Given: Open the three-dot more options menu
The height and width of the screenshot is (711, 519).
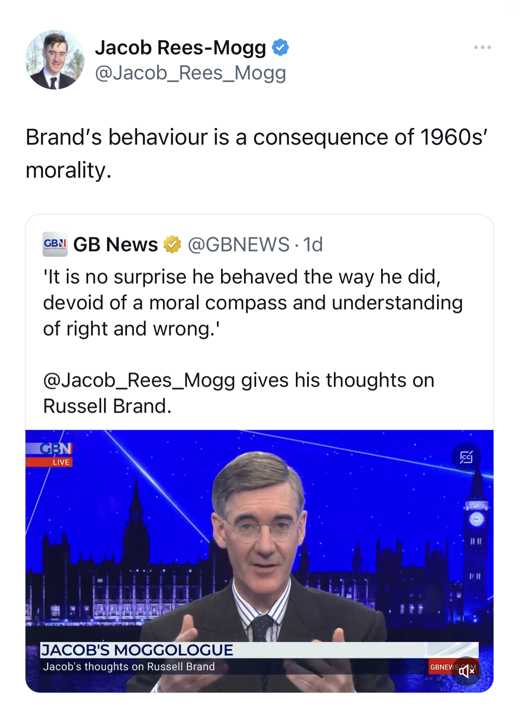Looking at the screenshot, I should [x=482, y=47].
